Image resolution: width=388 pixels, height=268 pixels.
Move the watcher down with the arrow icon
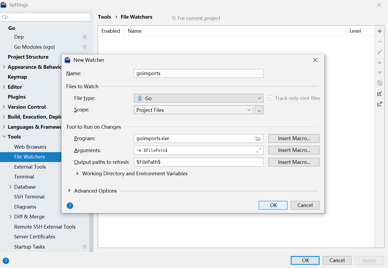coord(380,72)
